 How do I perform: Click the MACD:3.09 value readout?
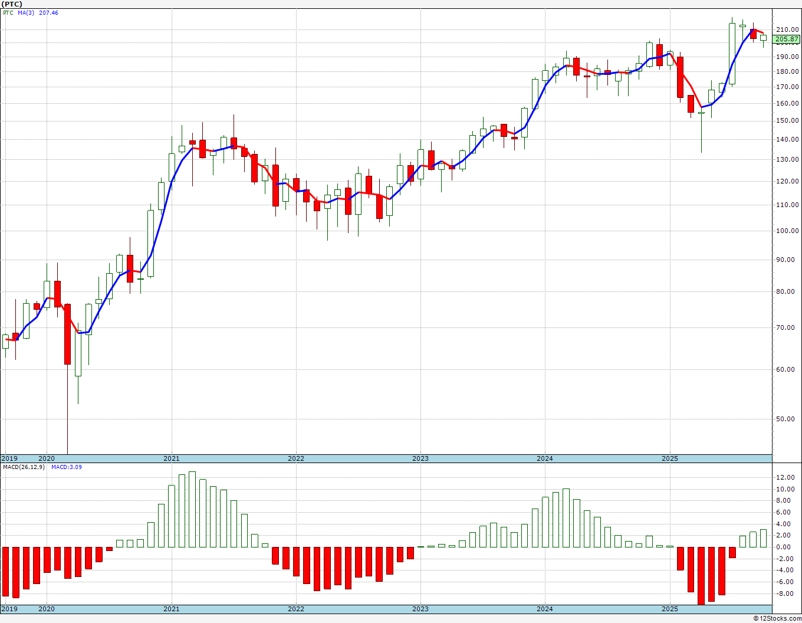tap(67, 467)
